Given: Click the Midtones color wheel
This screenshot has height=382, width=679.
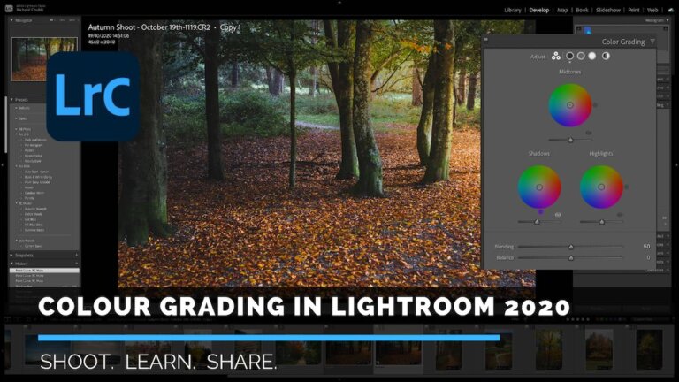Looking at the screenshot, I should pyautogui.click(x=570, y=105).
